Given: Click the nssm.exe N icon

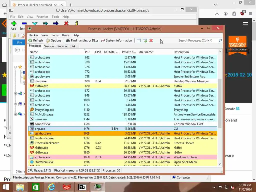Looking at the screenshot, I should point(32,119).
